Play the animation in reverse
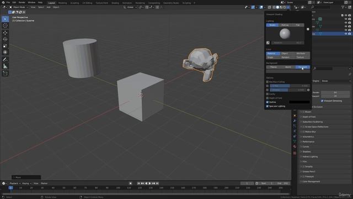The height and width of the screenshot is (199, 353). coord(146,184)
